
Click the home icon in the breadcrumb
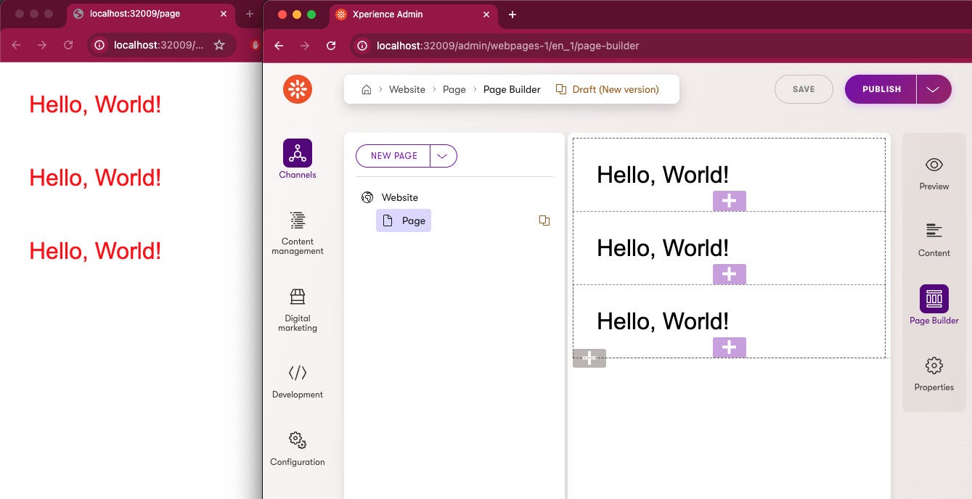367,88
